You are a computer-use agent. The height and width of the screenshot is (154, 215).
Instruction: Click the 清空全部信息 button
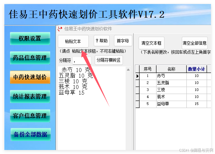pos(194,43)
